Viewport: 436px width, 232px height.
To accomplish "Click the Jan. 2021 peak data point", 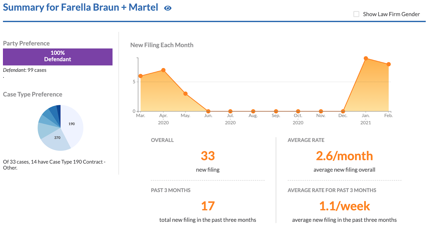I will 366,58.
